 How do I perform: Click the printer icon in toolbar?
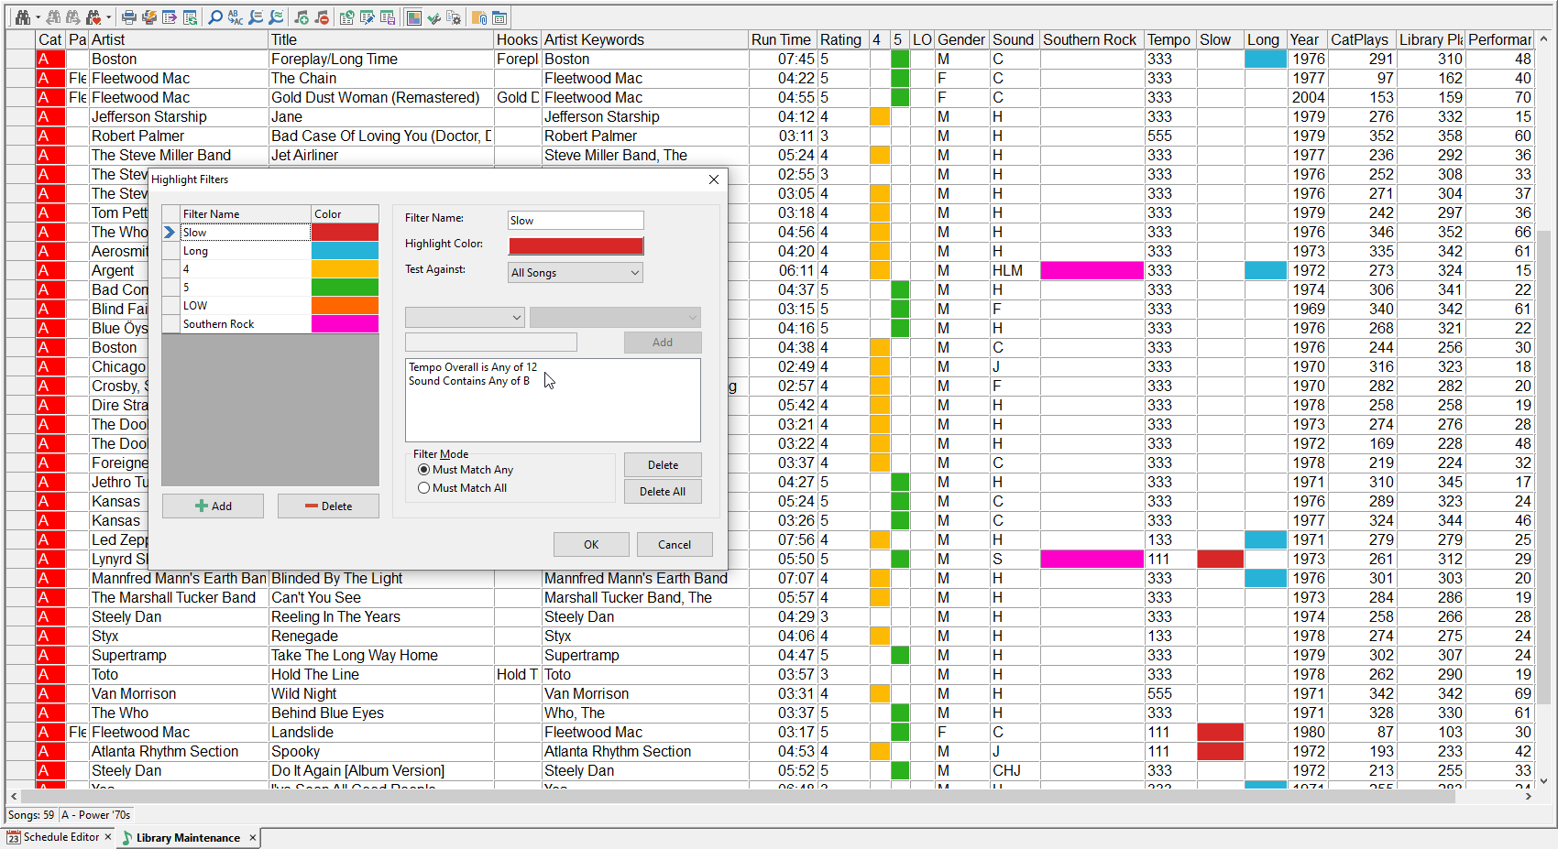coord(129,17)
